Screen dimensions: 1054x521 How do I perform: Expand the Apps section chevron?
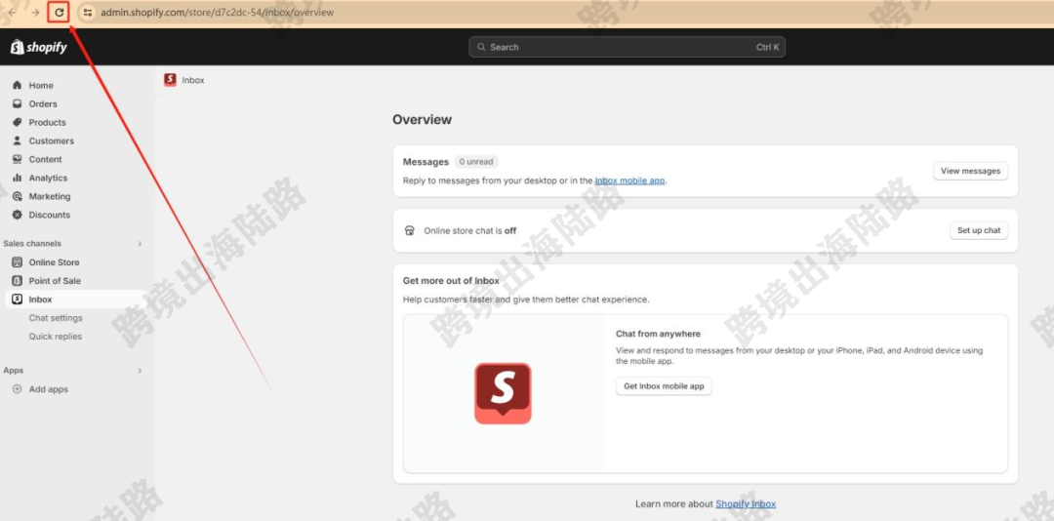tap(140, 371)
